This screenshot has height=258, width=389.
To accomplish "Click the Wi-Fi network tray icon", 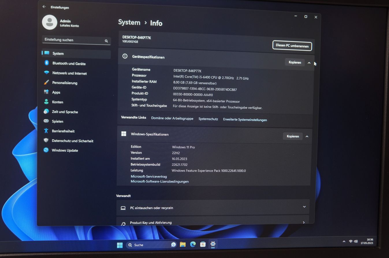I will click(351, 241).
